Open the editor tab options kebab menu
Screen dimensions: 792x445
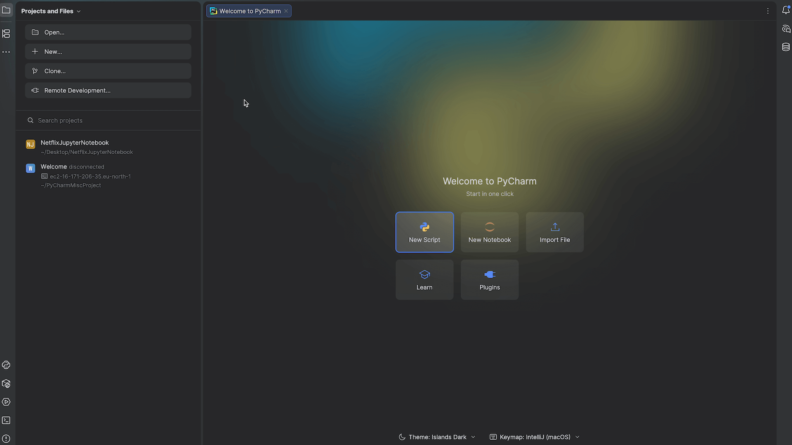[x=768, y=11]
